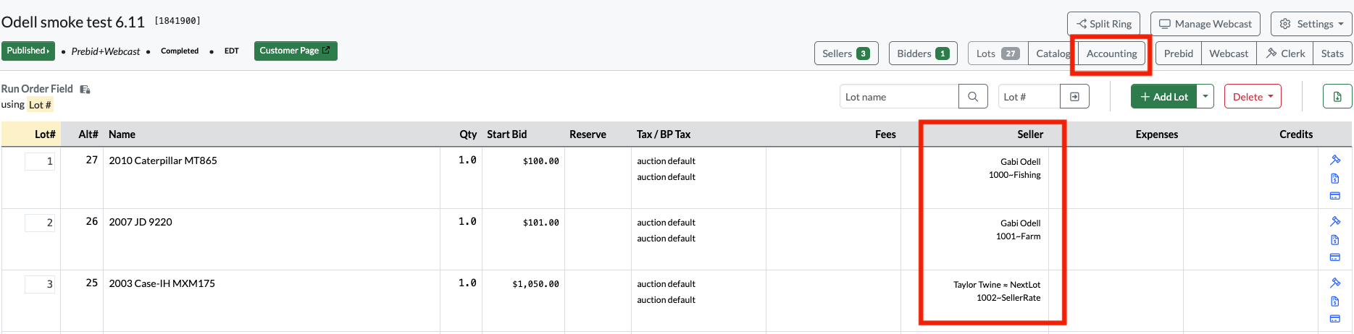
Task: Open the Delete dropdown menu
Action: click(x=1253, y=97)
